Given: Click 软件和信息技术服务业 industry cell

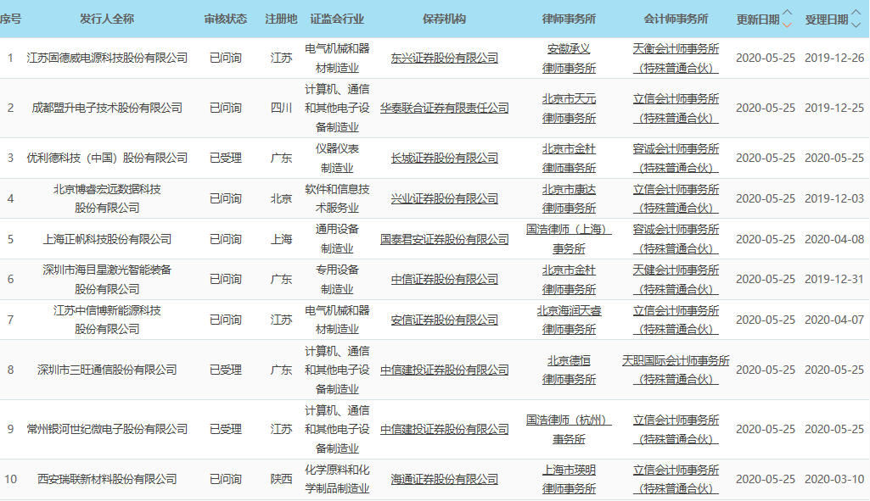Looking at the screenshot, I should coord(337,198).
